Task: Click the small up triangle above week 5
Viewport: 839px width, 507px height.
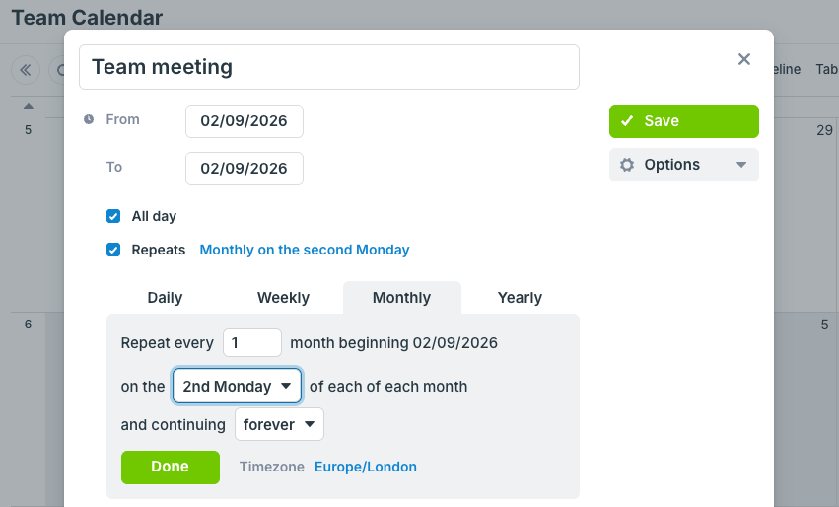Action: click(29, 106)
